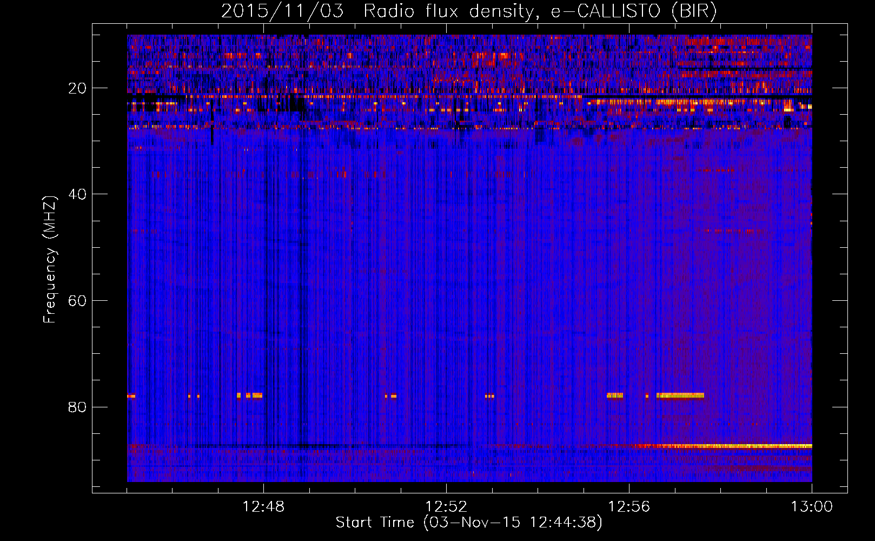Click the date 2015/11/03 in the title
This screenshot has height=541, width=875.
click(x=282, y=11)
